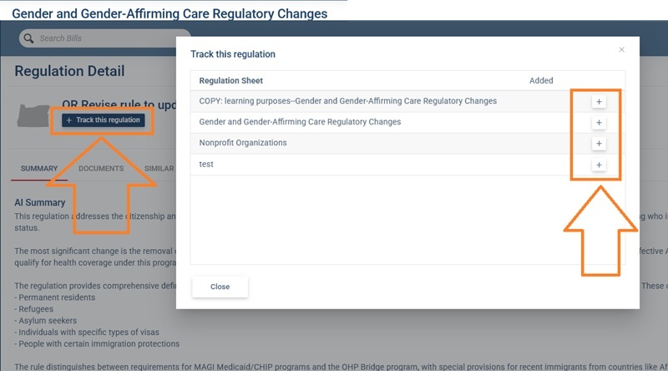Click the Search Bills input field
The height and width of the screenshot is (371, 668).
click(100, 38)
